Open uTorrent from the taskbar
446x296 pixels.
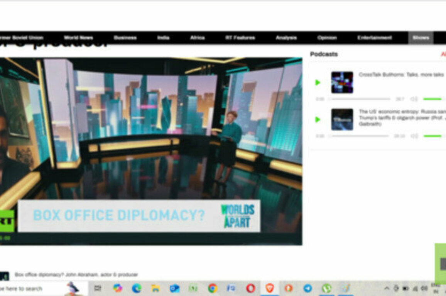pyautogui.click(x=326, y=289)
